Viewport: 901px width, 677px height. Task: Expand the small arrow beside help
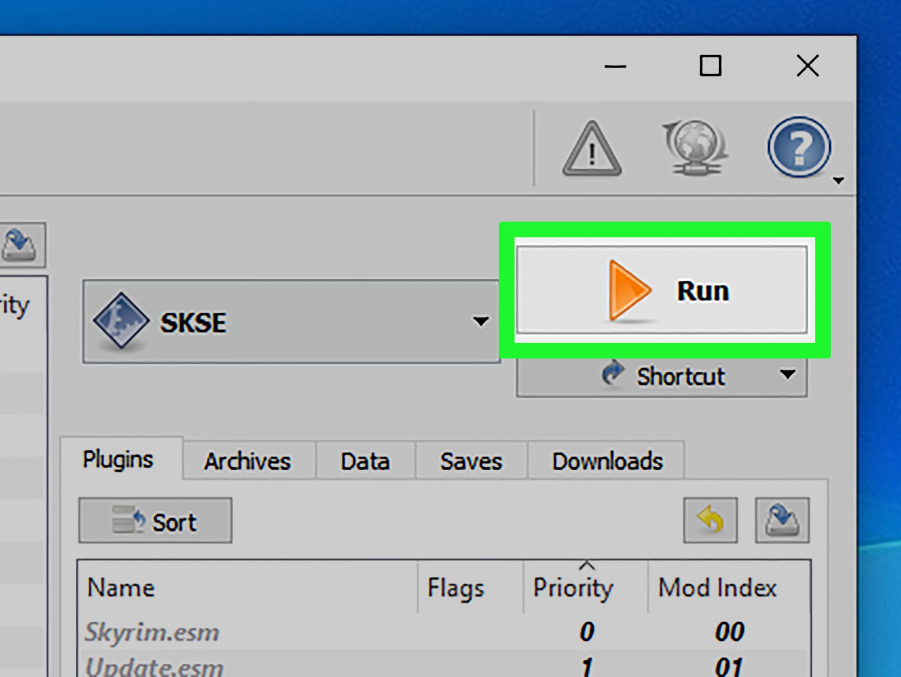[x=838, y=180]
